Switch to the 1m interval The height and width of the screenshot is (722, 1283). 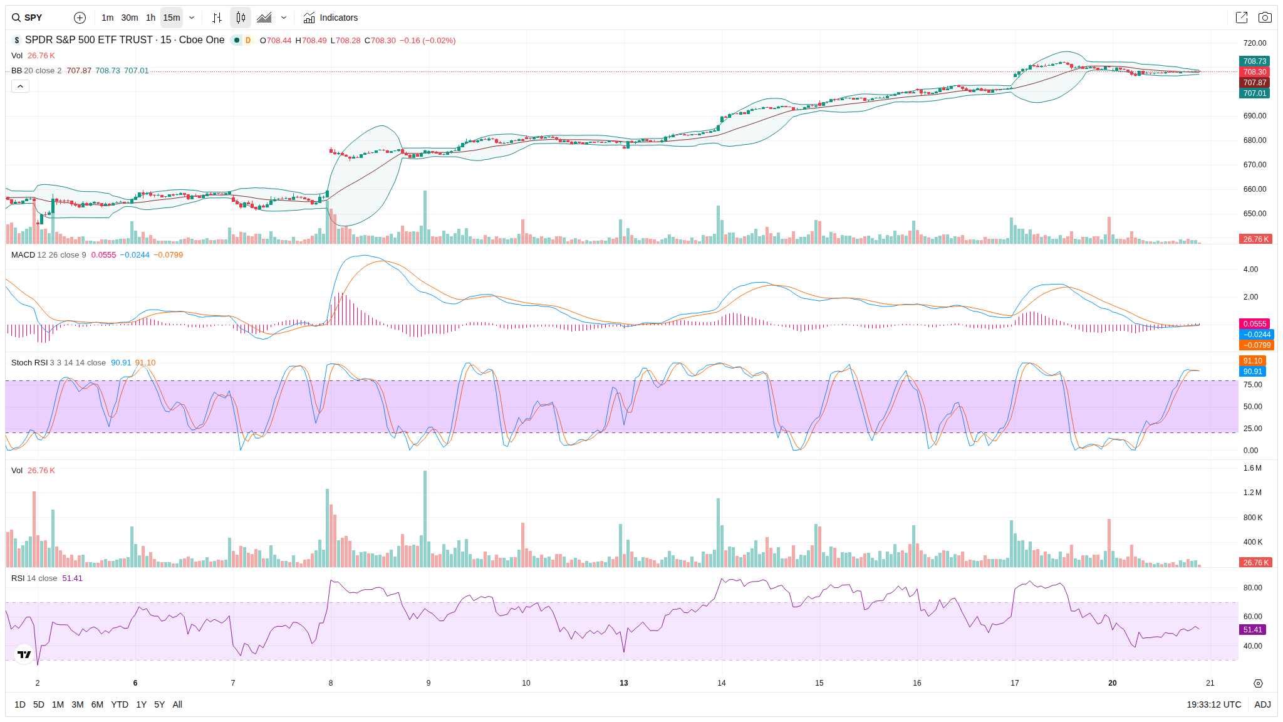coord(107,18)
